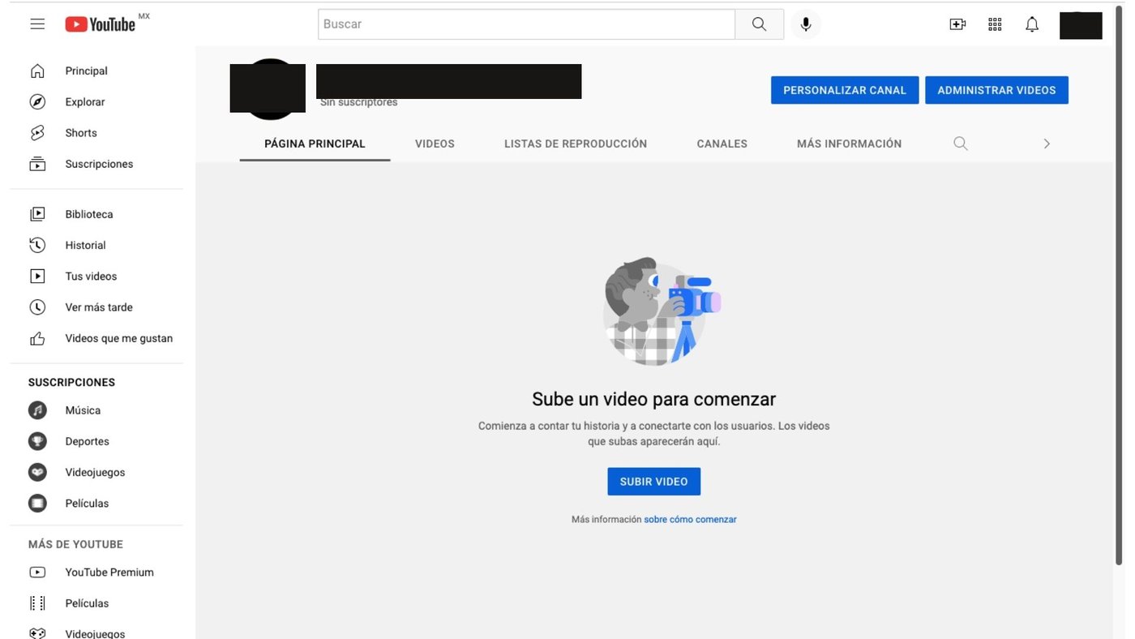Click the Ver más tarde clock icon
The image size is (1135, 639).
[x=37, y=307]
